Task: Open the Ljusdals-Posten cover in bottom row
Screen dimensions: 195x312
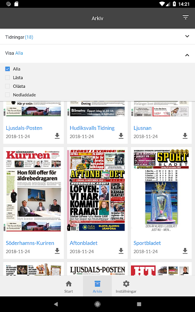Action: [97, 269]
